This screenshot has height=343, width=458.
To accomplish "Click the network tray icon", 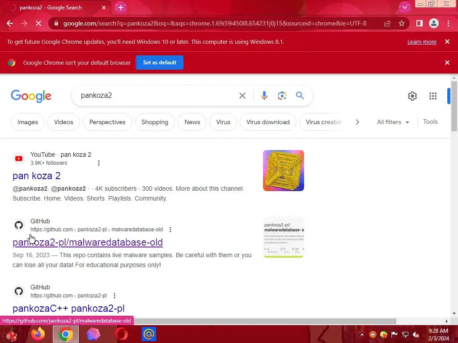I will click(x=405, y=335).
